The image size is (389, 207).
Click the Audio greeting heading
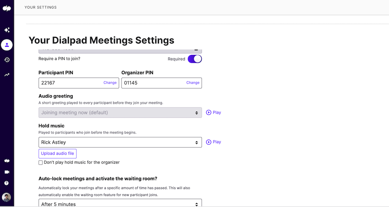tap(56, 96)
